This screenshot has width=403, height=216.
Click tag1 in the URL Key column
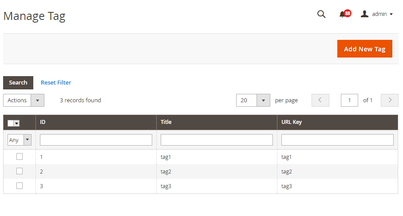coord(286,157)
